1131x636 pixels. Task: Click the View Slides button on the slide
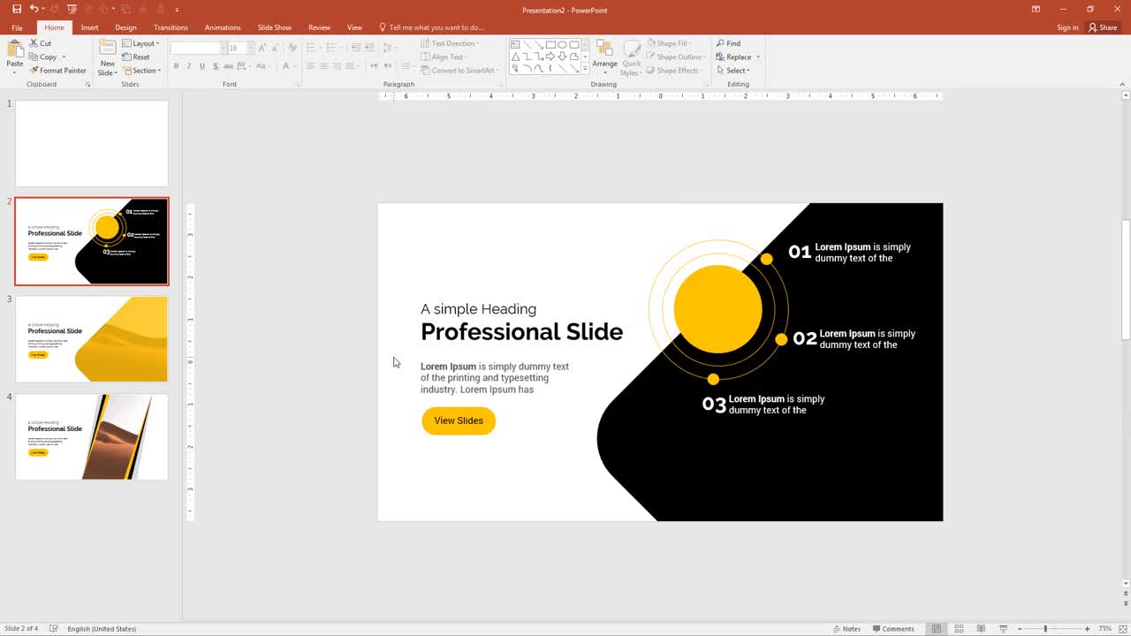click(x=458, y=420)
